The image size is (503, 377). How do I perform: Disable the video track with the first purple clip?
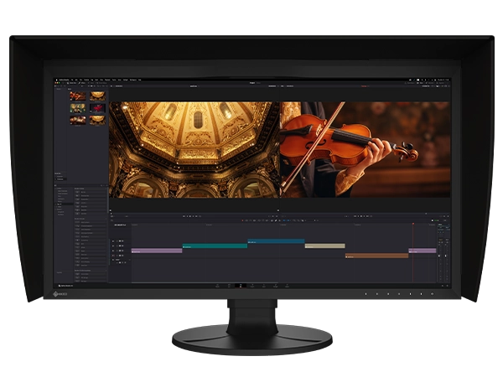122,250
